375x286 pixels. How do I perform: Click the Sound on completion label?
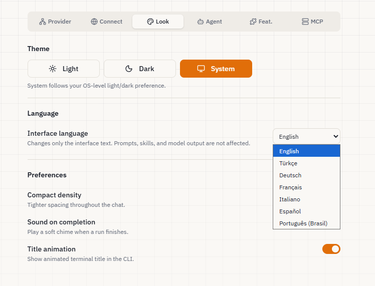pos(61,222)
